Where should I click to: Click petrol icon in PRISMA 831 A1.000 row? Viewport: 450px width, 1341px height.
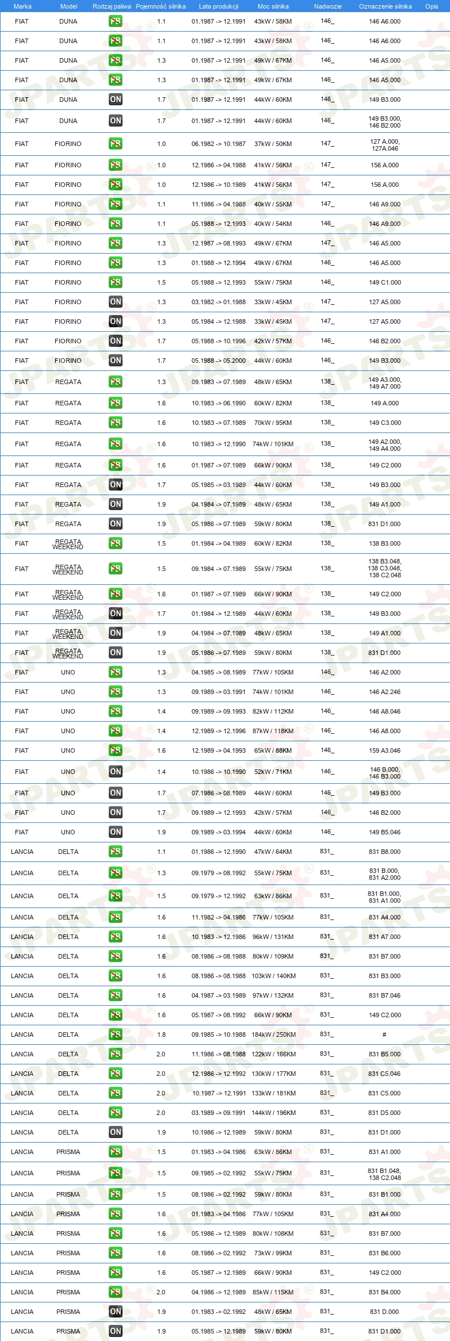click(x=116, y=1152)
